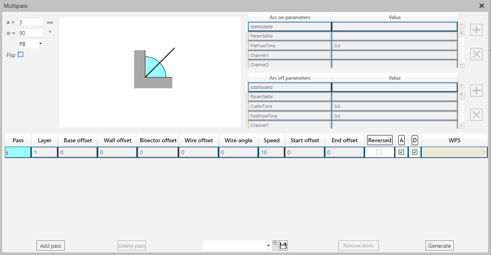This screenshot has width=491, height=255.
Task: Enable the Flip checkbox
Action: [x=21, y=55]
